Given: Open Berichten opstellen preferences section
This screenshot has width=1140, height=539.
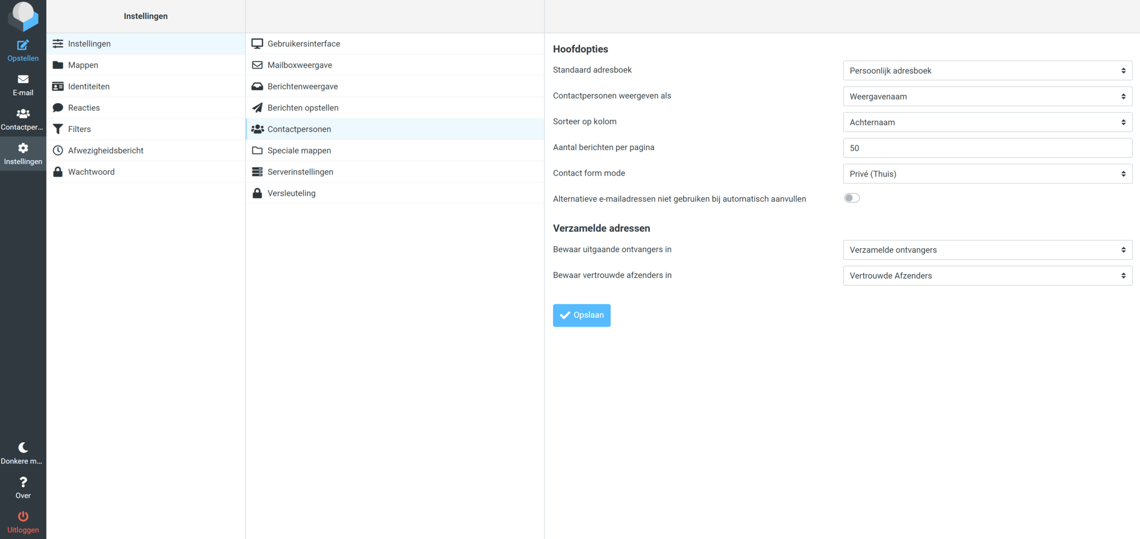Looking at the screenshot, I should click(x=395, y=108).
